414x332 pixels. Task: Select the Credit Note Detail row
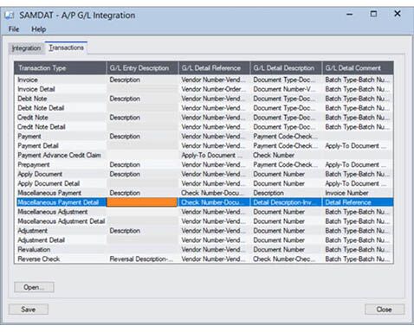point(204,127)
